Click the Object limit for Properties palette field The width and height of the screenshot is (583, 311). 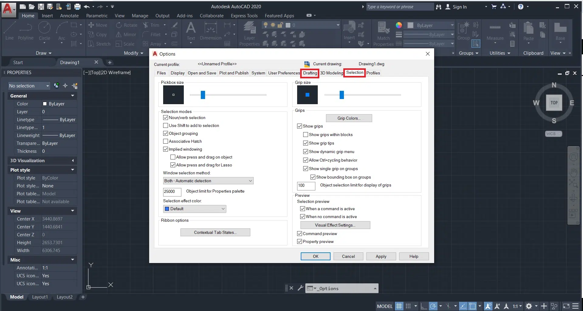click(x=172, y=192)
